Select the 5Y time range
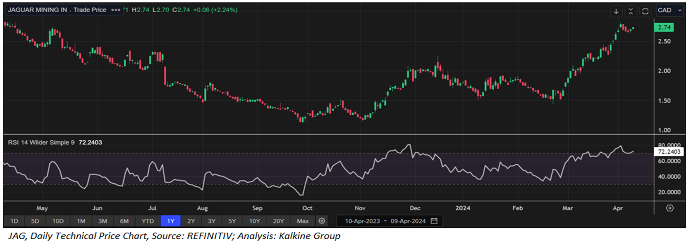The image size is (689, 243). click(233, 221)
